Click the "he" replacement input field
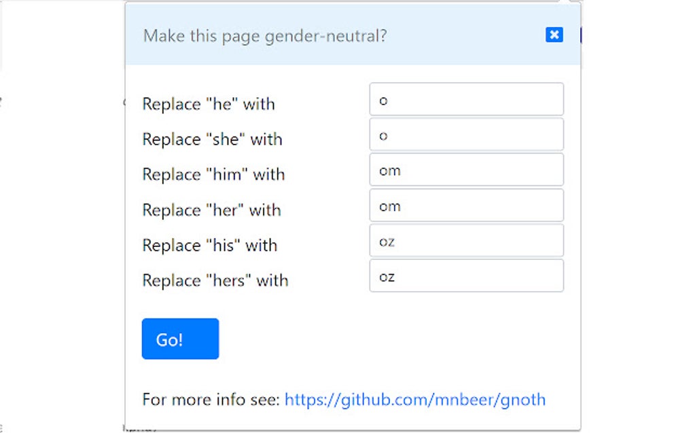The image size is (693, 433). click(x=466, y=99)
